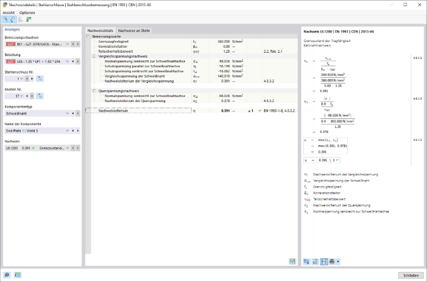Toggle the active fraction-formula display button
Viewport: 427px width, 282px height.
pyautogui.click(x=324, y=262)
